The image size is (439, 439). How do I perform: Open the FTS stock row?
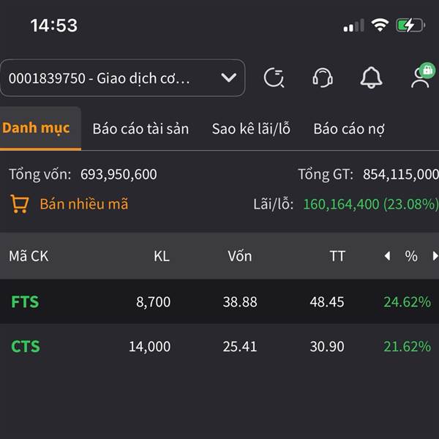tap(219, 301)
